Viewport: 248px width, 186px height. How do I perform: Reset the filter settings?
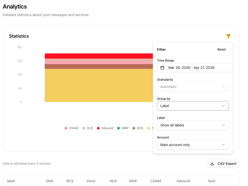point(221,50)
